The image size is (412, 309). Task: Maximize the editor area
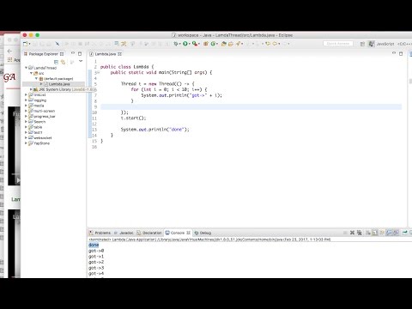click(401, 54)
